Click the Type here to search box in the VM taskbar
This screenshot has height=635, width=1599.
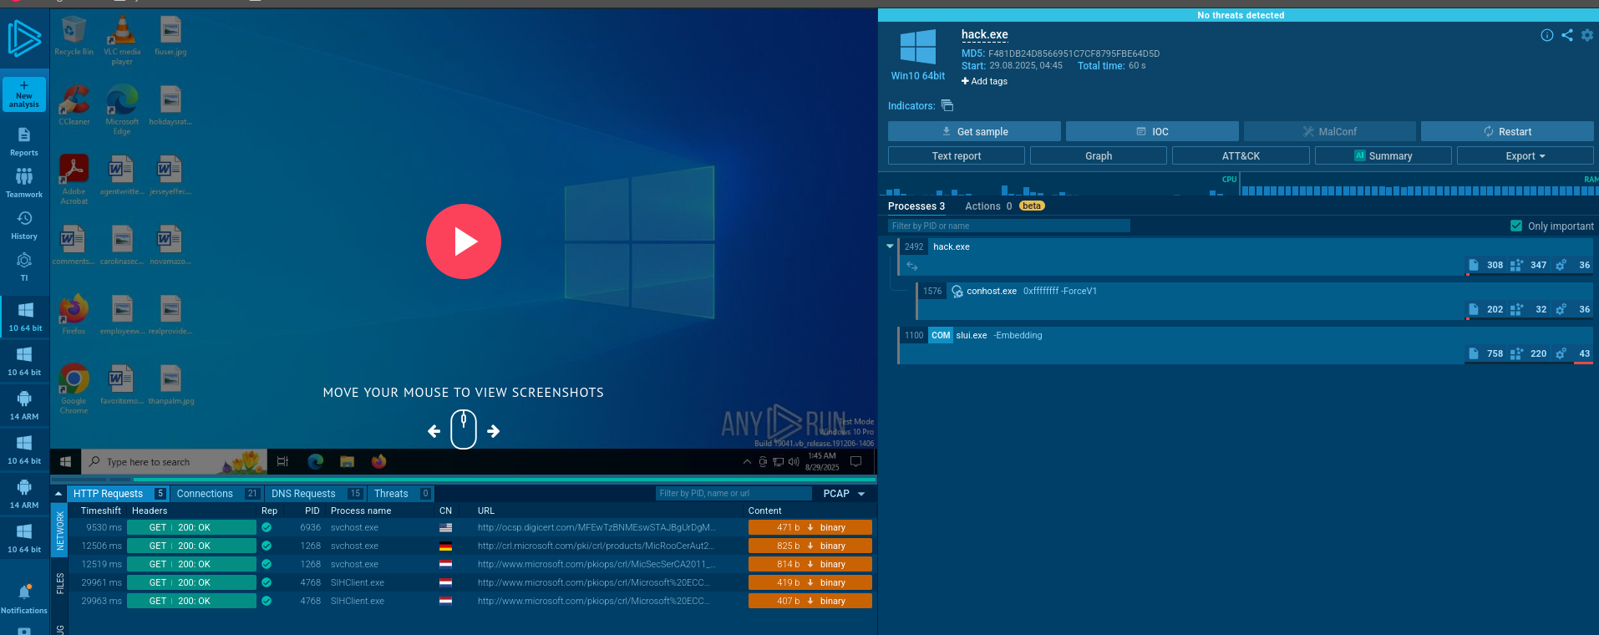click(175, 461)
